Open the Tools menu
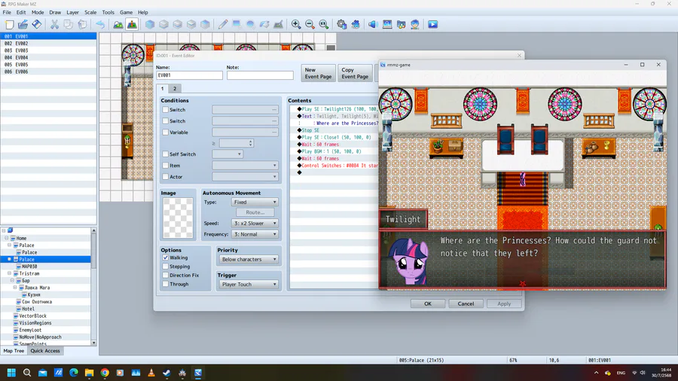The image size is (678, 381). 108,13
